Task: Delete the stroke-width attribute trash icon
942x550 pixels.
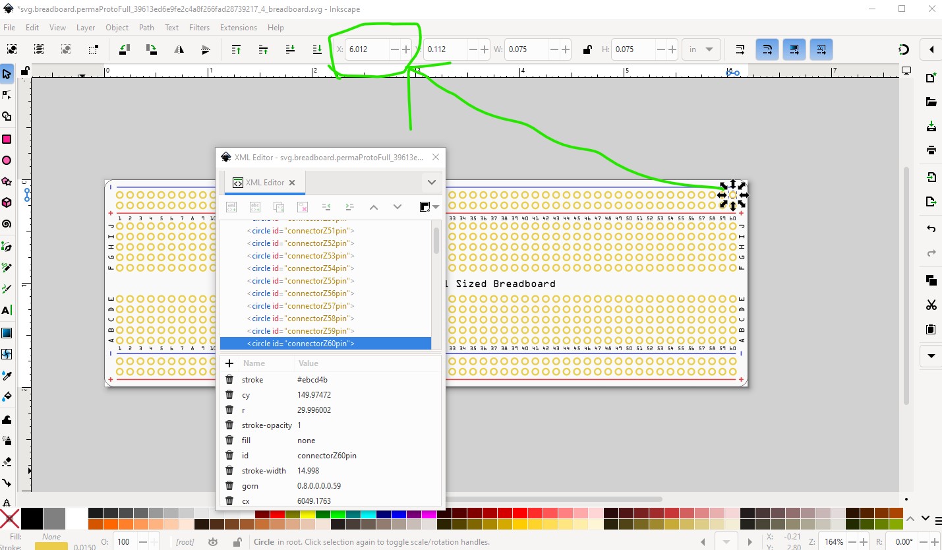Action: (229, 470)
